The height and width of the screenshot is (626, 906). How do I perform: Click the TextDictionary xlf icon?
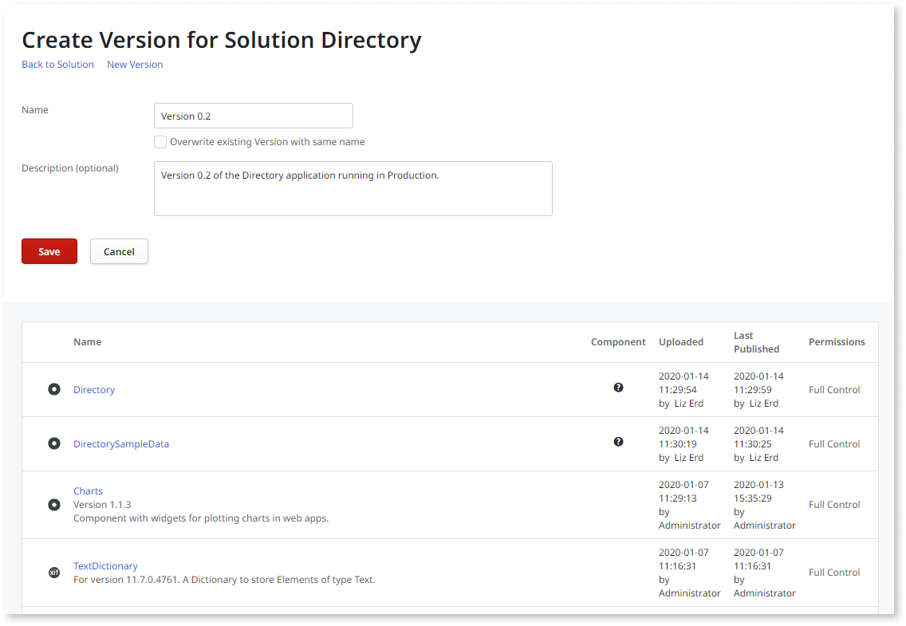(x=53, y=573)
